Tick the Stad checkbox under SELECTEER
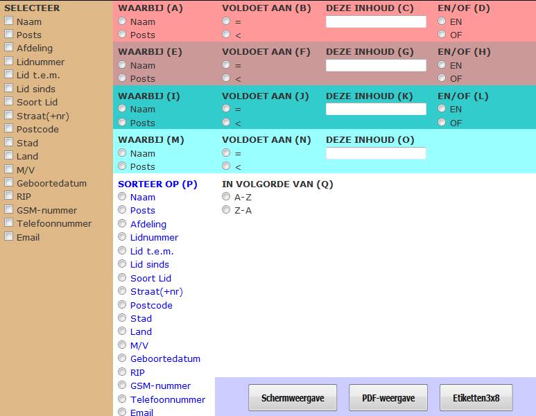This screenshot has height=416, width=536. click(x=9, y=142)
